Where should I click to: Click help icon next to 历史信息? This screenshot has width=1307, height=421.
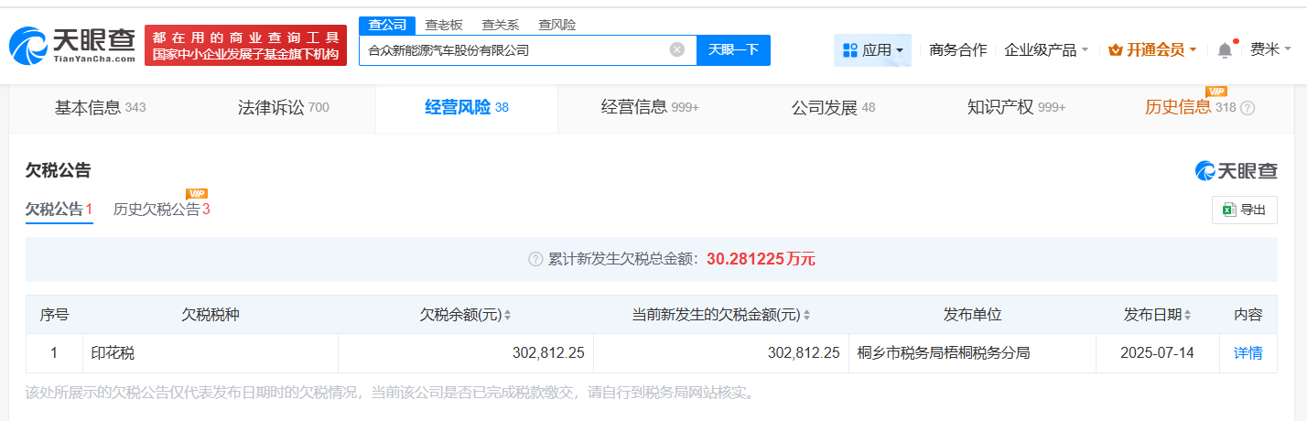click(1248, 108)
